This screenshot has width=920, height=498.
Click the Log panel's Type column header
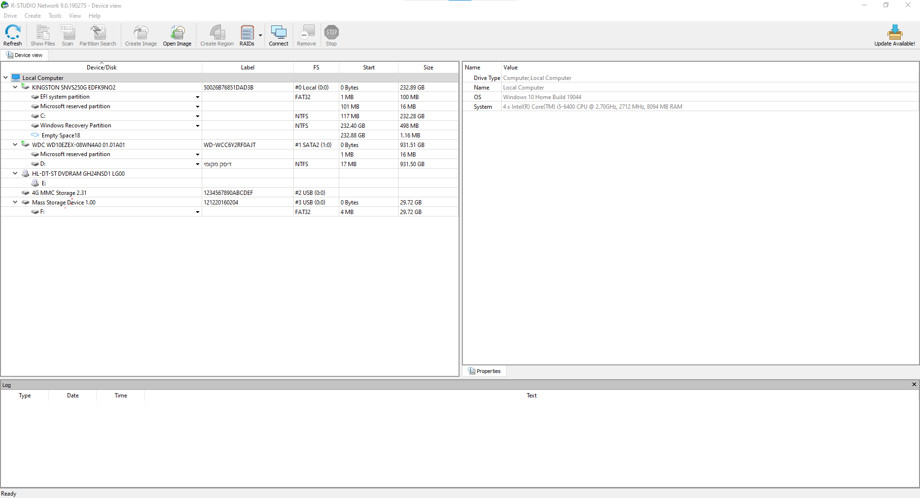[25, 396]
